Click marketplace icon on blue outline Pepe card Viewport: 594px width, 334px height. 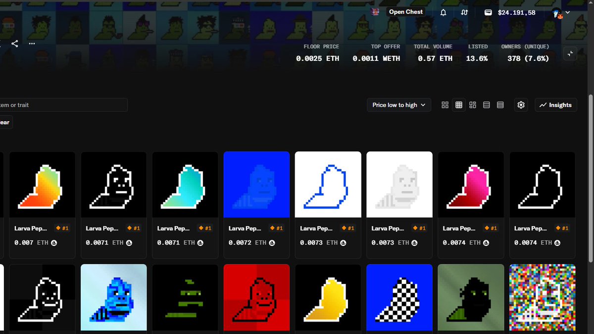point(343,243)
